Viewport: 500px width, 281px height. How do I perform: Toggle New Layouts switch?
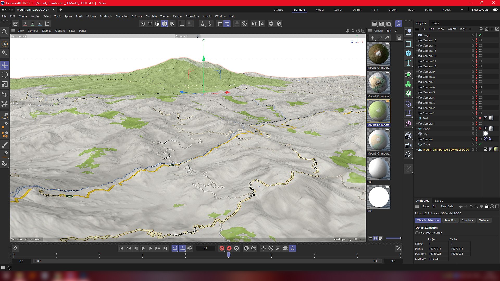pos(495,10)
